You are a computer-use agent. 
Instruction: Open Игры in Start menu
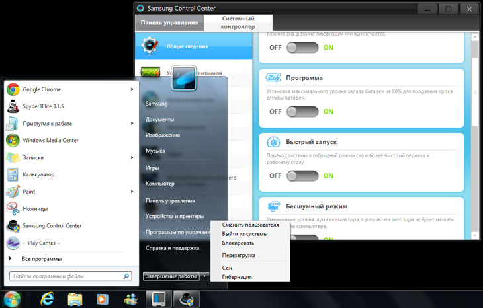pos(152,168)
